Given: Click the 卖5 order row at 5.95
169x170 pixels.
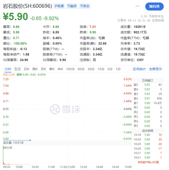Looking at the screenshot, I should (x=148, y=85).
